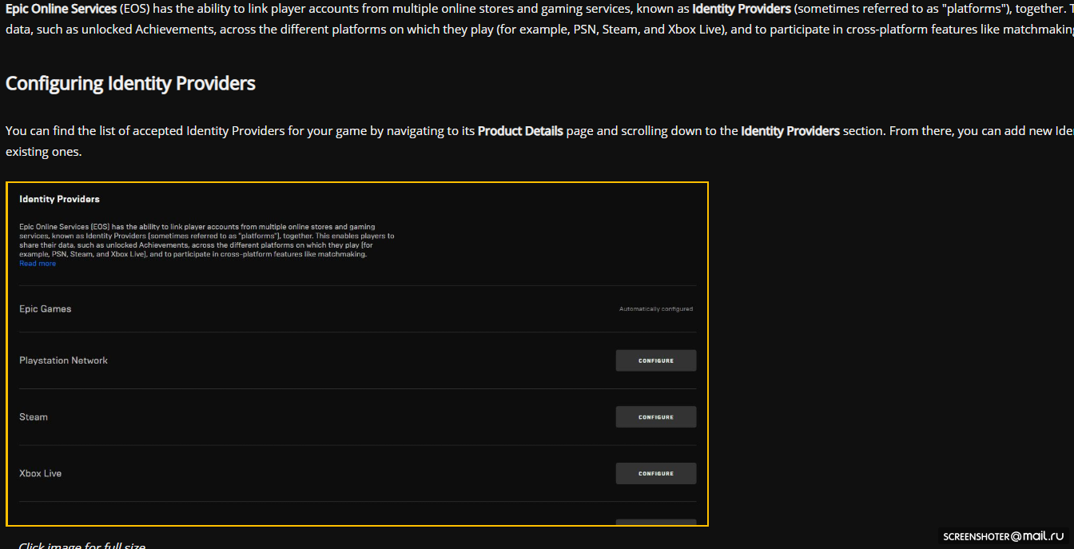This screenshot has width=1074, height=549.
Task: Click the Automatically configured status text
Action: (x=656, y=309)
